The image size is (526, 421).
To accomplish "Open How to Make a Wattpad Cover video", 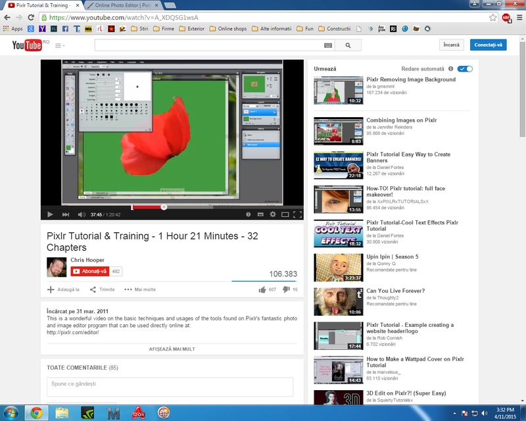I will 415,362.
